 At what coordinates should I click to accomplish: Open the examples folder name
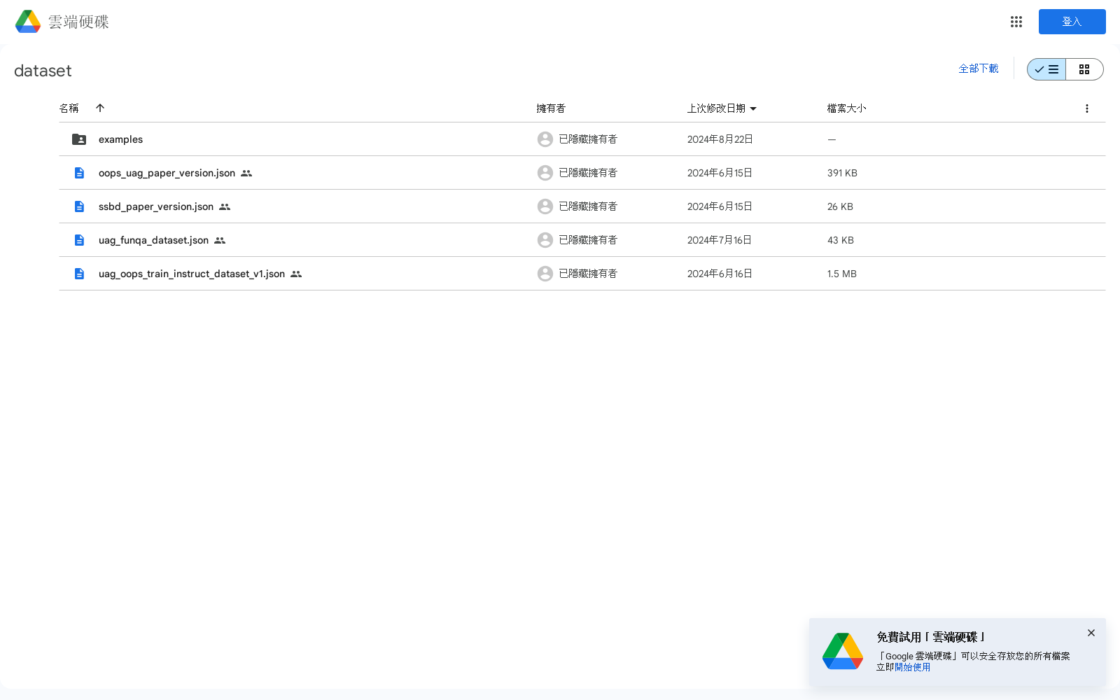tap(120, 139)
